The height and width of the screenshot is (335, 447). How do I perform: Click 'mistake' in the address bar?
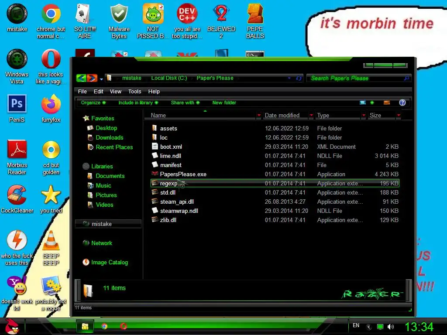tap(132, 78)
